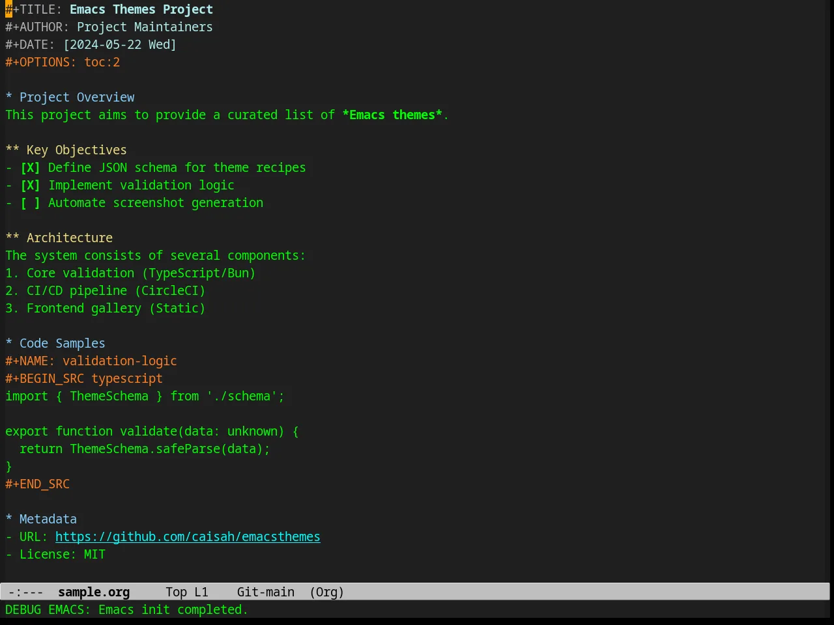Click the '#+OPTIONS: toc:2' line
834x625 pixels.
pyautogui.click(x=63, y=62)
